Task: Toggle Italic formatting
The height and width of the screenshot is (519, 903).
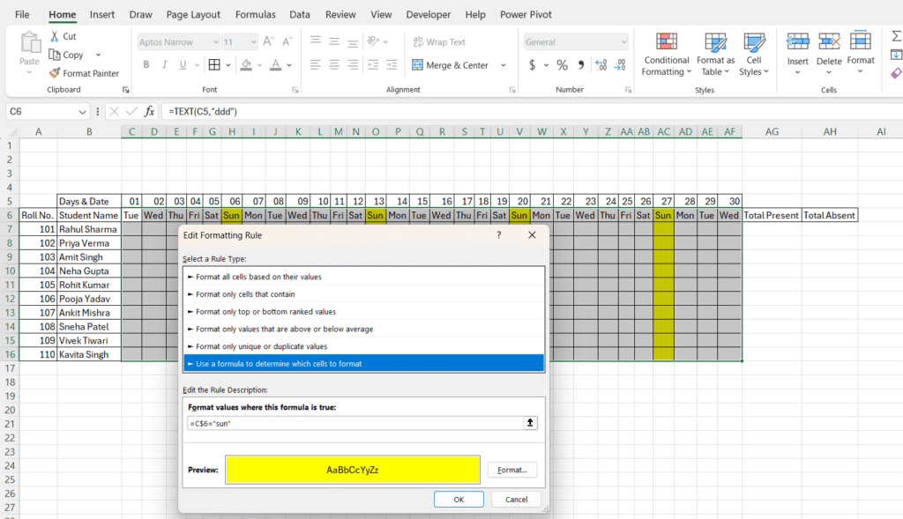Action: tap(165, 64)
